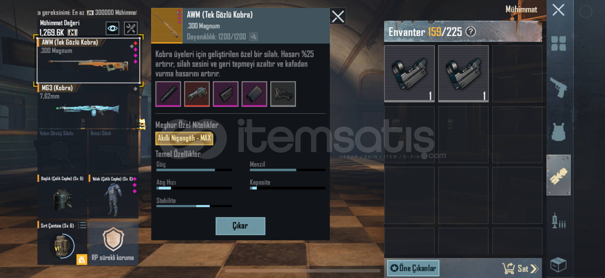
Task: Select the Akıllı Nişangâh - MAX attribute
Action: point(184,138)
